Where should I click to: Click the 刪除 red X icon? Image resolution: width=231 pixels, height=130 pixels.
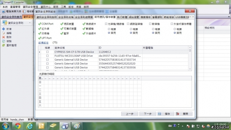tap(4, 37)
